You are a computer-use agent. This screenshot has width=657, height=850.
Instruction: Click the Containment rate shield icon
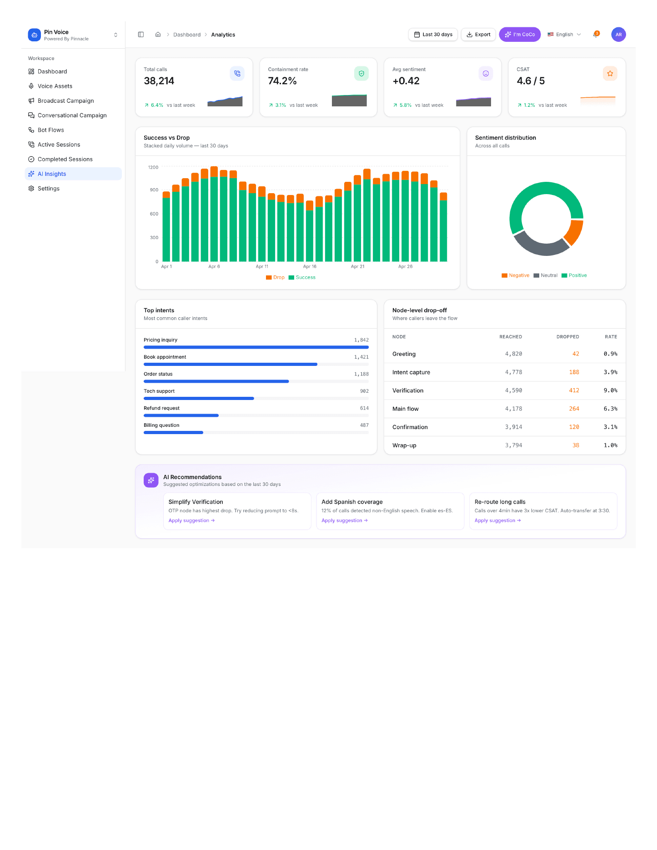[361, 73]
